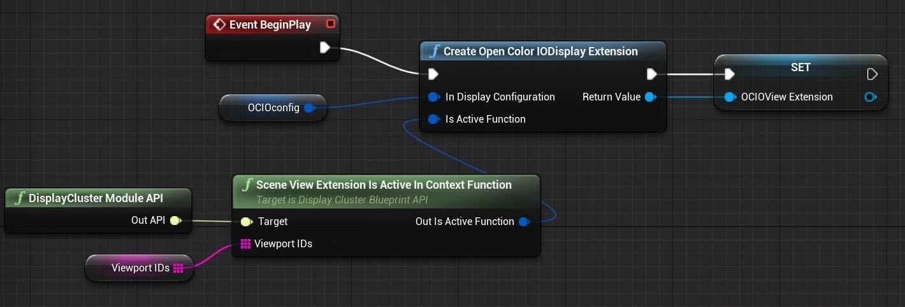
Task: Click the Is Active Function input pin
Action: click(x=434, y=119)
